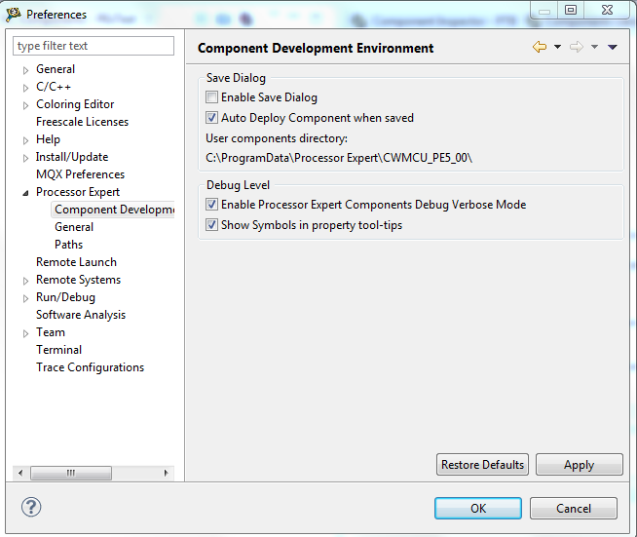
Task: Open the preference page view menu arrow
Action: click(x=613, y=47)
